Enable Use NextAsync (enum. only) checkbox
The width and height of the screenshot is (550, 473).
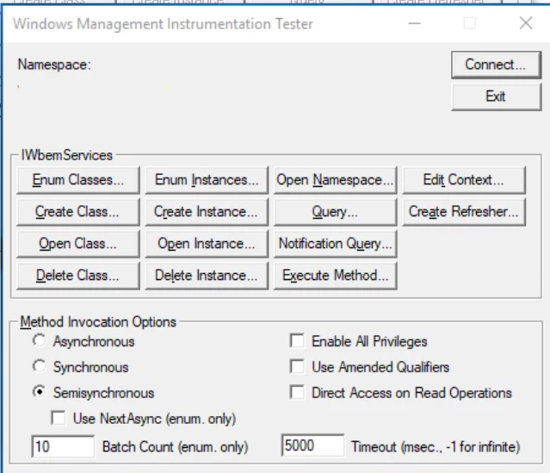click(x=59, y=418)
